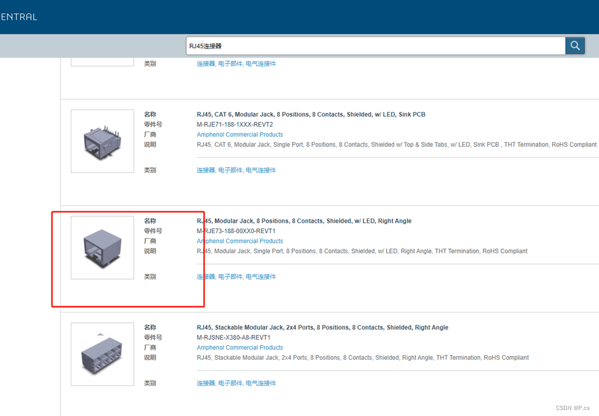Open Amphenol link for M-RJSNE-X380-A8-REVT1
599x416 pixels.
tap(240, 348)
